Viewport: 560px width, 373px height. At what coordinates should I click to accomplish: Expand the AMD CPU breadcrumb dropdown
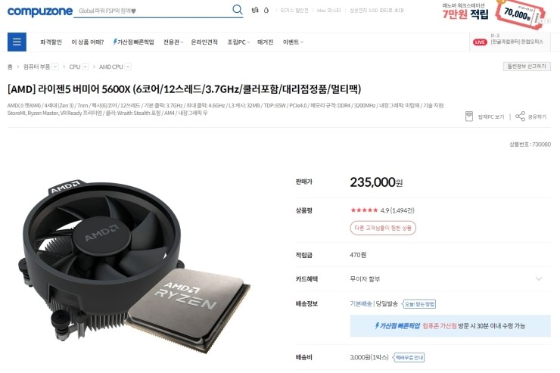coord(128,67)
